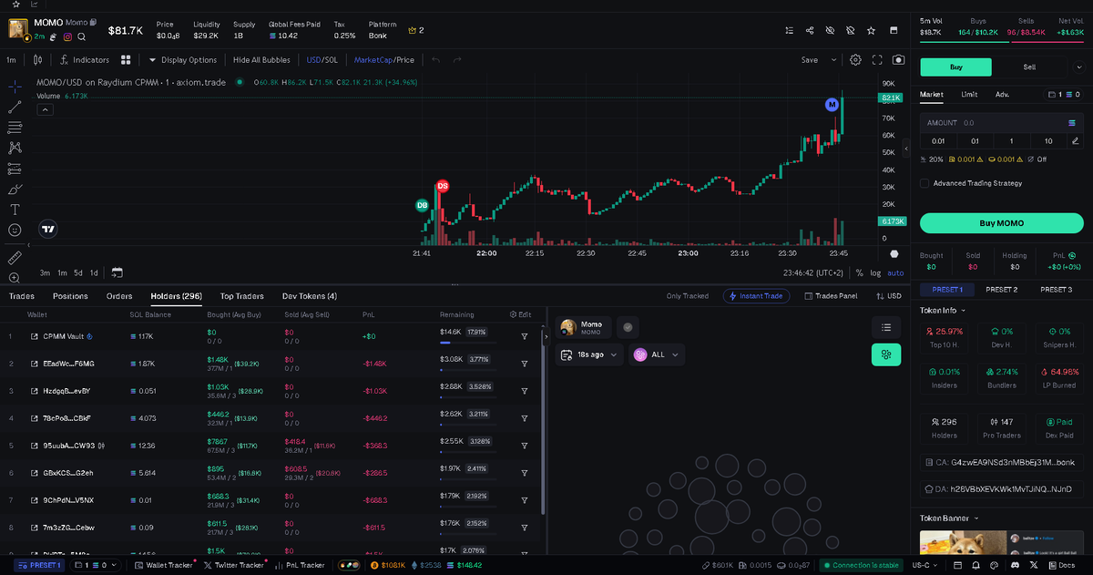Image resolution: width=1093 pixels, height=575 pixels.
Task: Click the Buy MOMO button
Action: pos(1001,223)
